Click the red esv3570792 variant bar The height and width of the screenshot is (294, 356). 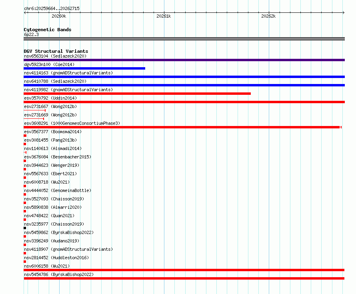point(184,102)
